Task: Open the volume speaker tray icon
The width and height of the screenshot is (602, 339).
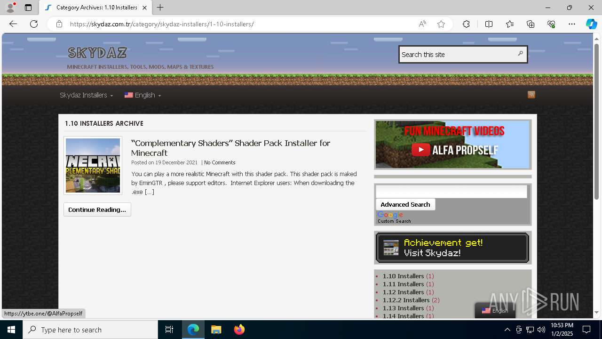Action: point(541,330)
